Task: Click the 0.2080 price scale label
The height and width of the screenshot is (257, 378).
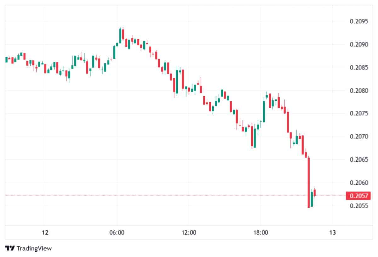Action: tap(359, 91)
